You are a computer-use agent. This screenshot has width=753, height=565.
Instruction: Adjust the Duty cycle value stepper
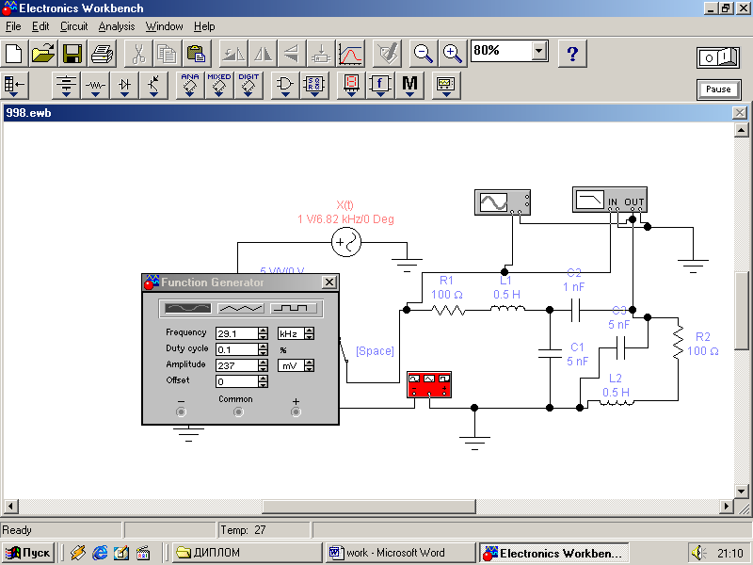tap(263, 349)
